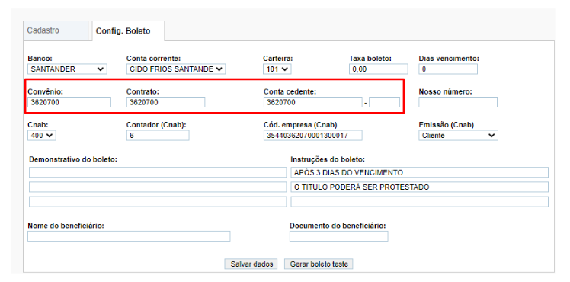The image size is (570, 282).
Task: Click the Conta cedente number field
Action: point(313,102)
